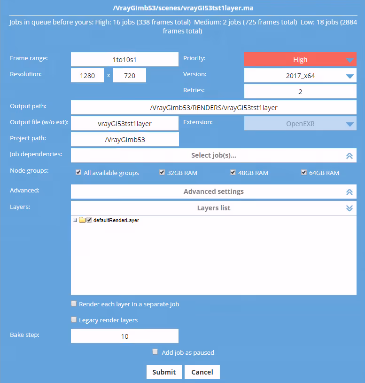Open the Extension OpenEXR dropdown

click(300, 123)
